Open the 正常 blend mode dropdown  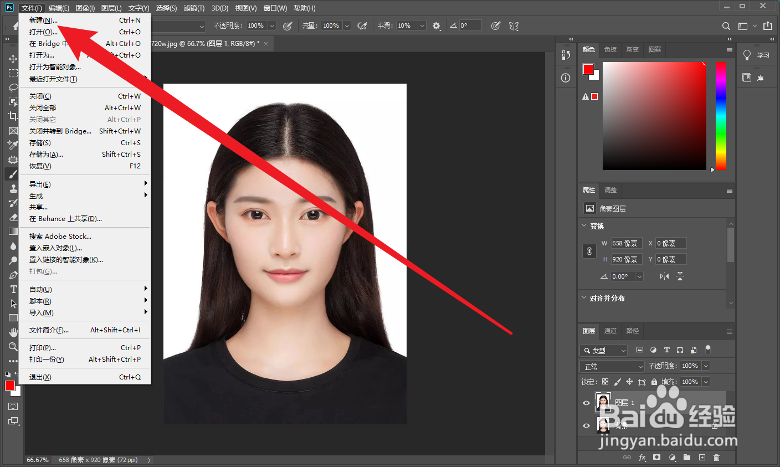click(x=612, y=367)
